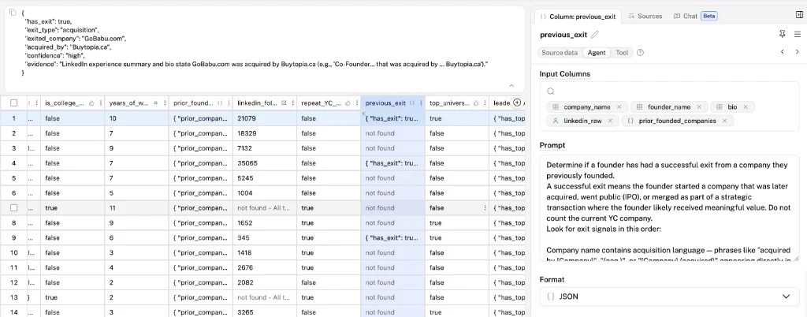Screen dimensions: 807x317
Task: Click linkedin followers cell 35065
Action: [265, 163]
